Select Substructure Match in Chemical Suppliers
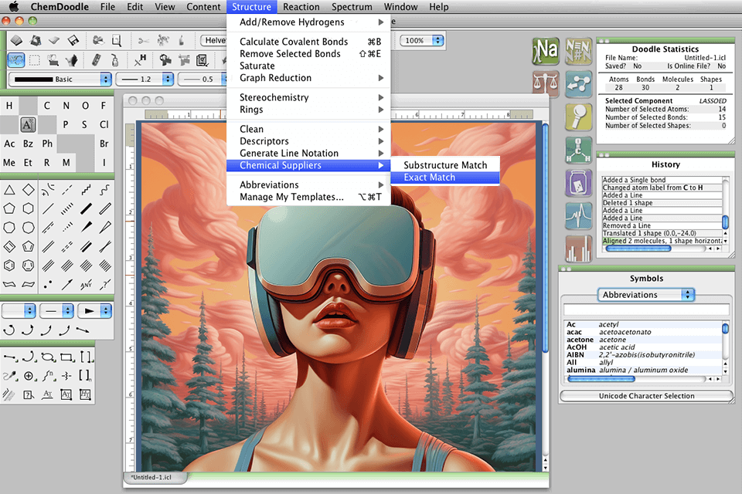This screenshot has height=494, width=742. (445, 165)
